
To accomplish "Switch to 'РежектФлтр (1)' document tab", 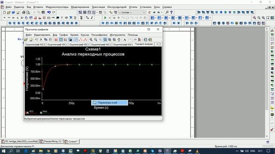I will [x=51, y=142].
